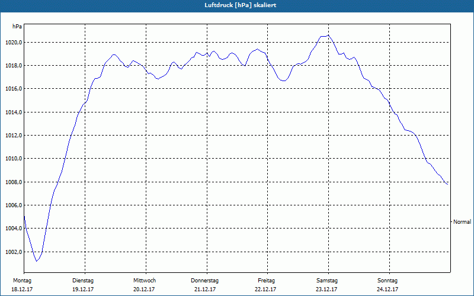This screenshot has width=474, height=296.
Task: Click the date 24.12.17
Action: 387,289
